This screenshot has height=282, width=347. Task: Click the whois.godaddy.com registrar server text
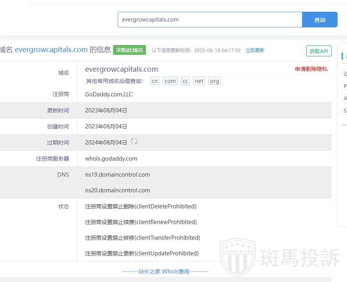pos(111,159)
